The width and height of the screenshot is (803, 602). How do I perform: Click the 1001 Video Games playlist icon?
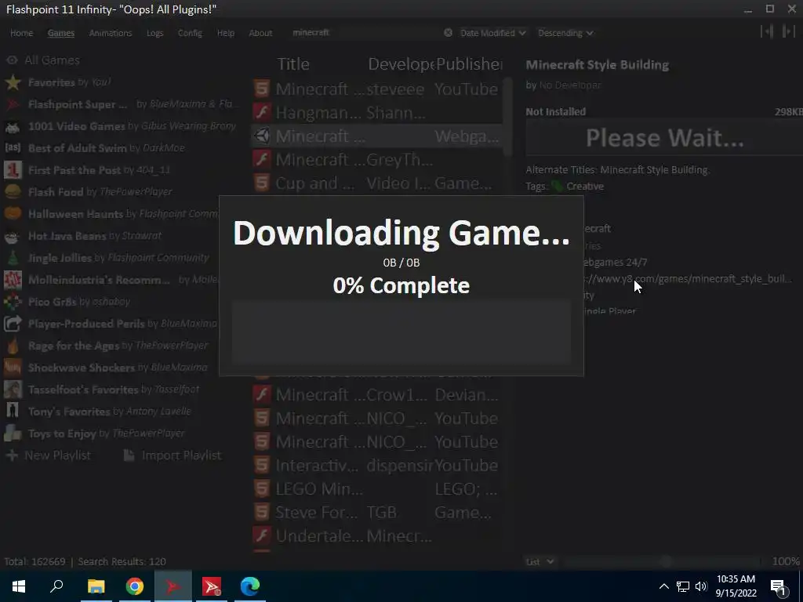tap(13, 126)
